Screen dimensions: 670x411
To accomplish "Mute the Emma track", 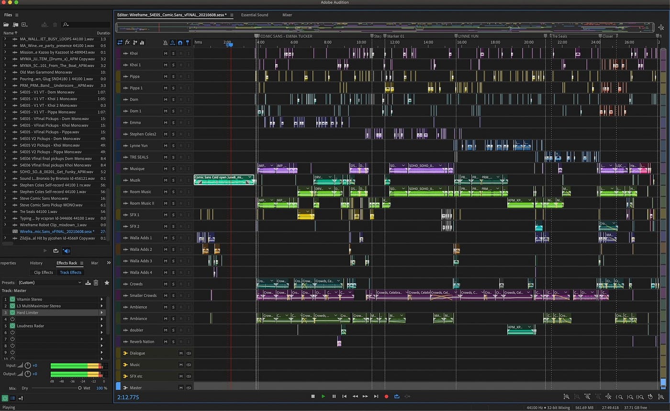I will [x=166, y=123].
